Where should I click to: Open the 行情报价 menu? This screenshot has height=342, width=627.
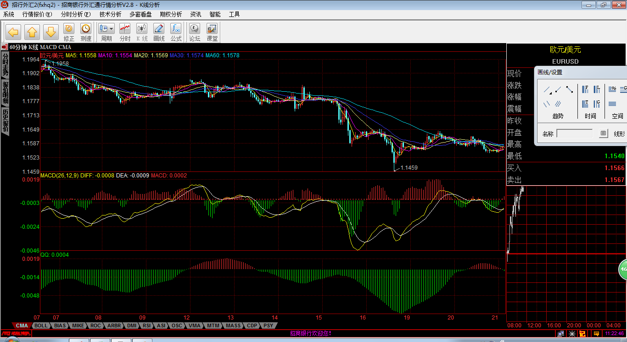point(37,14)
